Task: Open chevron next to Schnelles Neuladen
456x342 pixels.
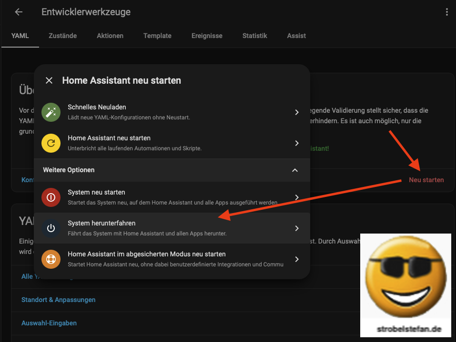Action: (297, 112)
